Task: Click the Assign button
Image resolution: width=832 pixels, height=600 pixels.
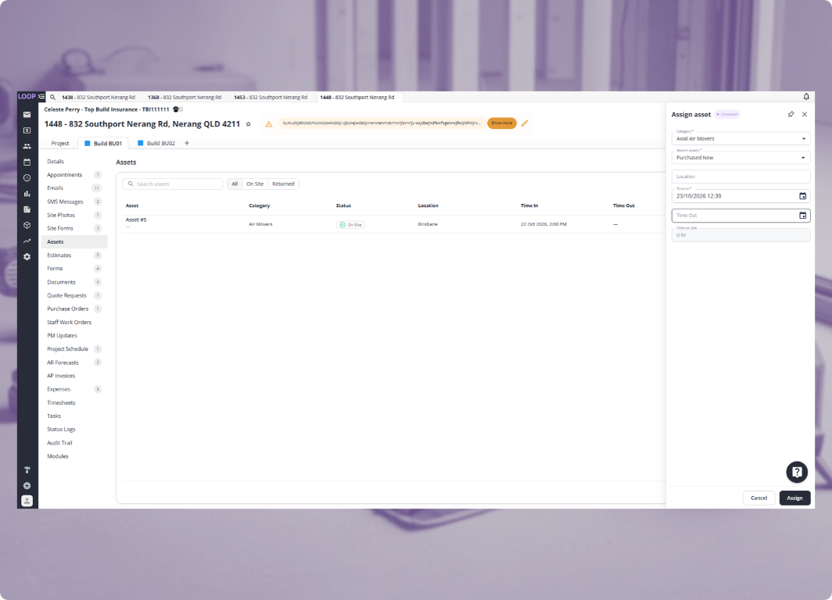Action: pyautogui.click(x=794, y=498)
